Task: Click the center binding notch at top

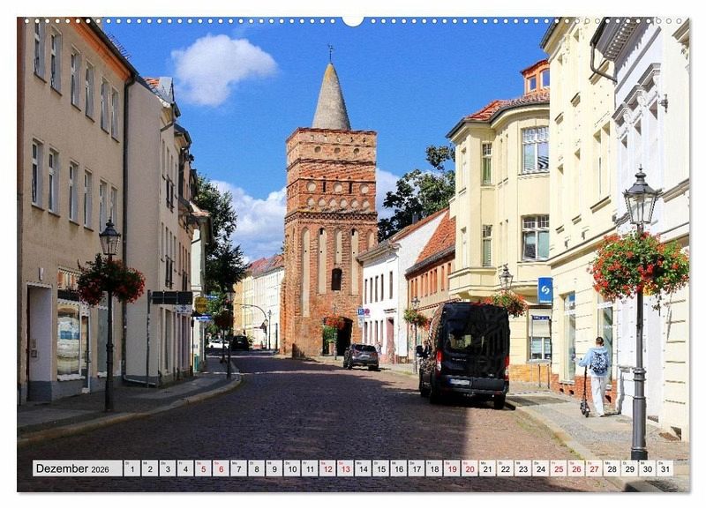Action: tap(353, 20)
